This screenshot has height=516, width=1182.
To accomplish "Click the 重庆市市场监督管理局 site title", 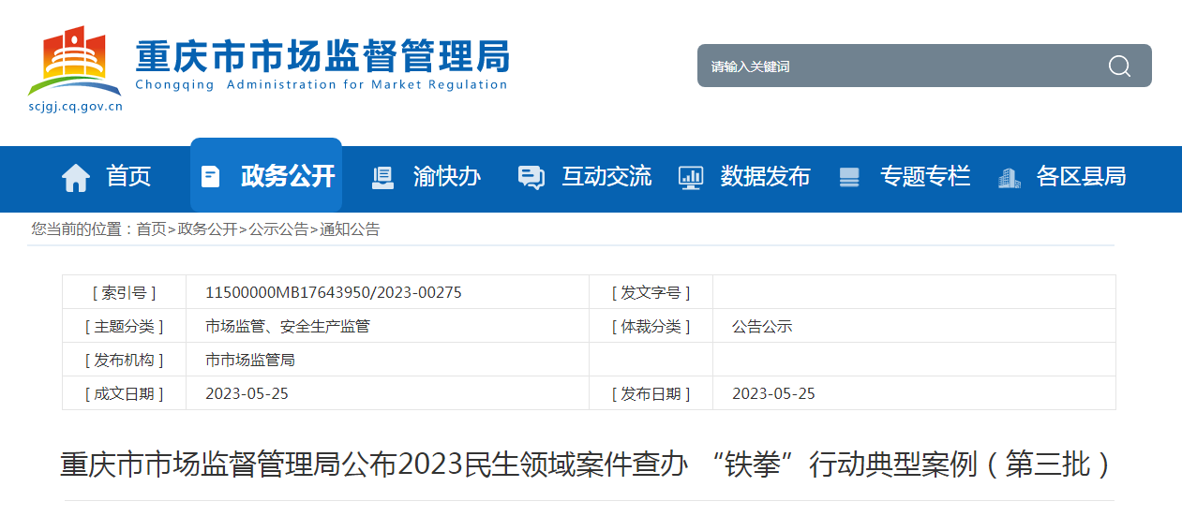I will (x=322, y=56).
